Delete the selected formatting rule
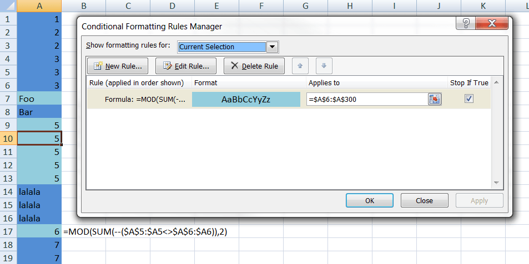Viewport: 529px width, 264px height. coord(254,66)
